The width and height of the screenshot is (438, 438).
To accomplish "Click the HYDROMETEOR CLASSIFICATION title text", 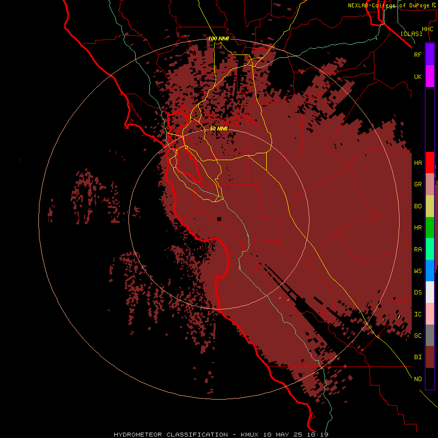I will [171, 435].
